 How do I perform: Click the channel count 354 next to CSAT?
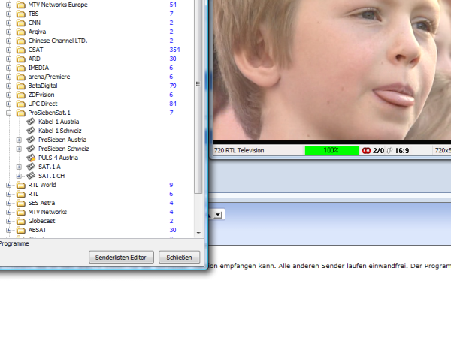tap(174, 50)
